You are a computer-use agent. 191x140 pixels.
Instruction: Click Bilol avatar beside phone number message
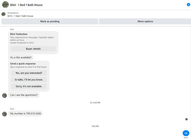click(x=5, y=114)
